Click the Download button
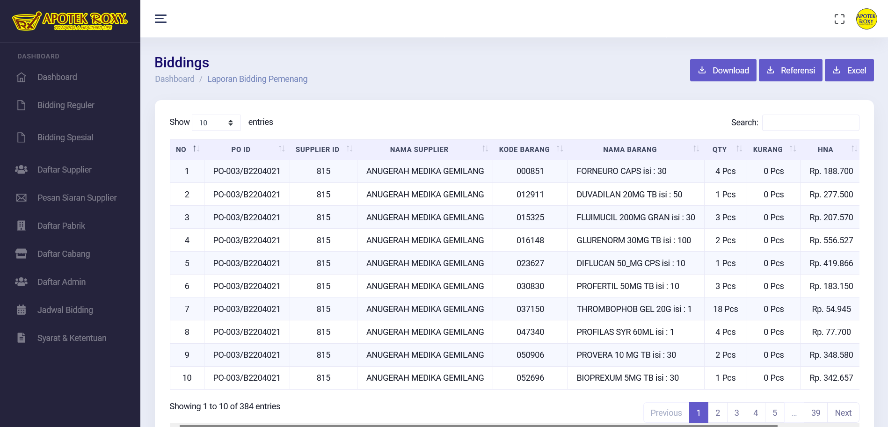 click(x=723, y=70)
